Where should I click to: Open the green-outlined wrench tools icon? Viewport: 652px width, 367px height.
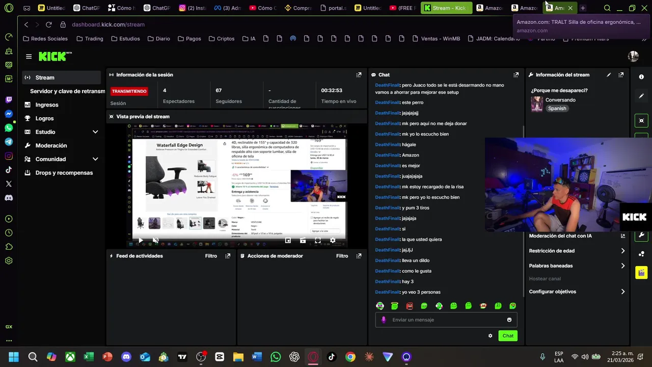point(641,235)
